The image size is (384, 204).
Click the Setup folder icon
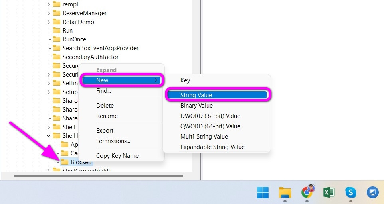click(x=57, y=92)
